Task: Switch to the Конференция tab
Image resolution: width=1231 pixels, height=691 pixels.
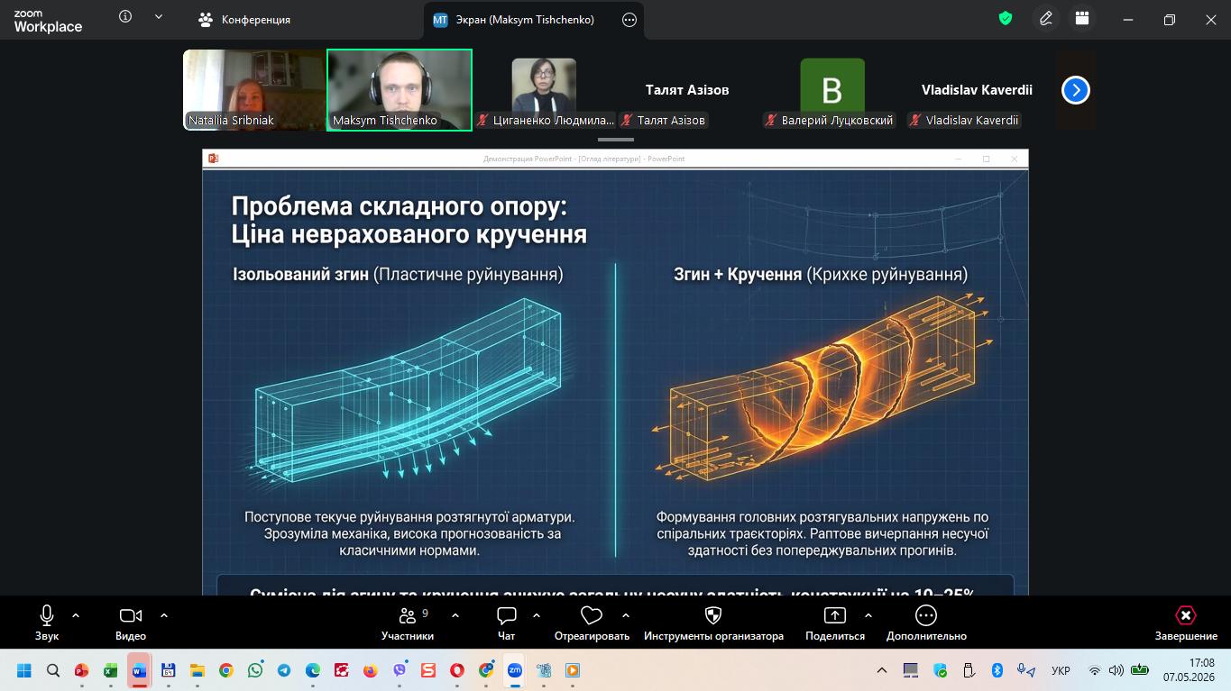Action: [x=244, y=19]
